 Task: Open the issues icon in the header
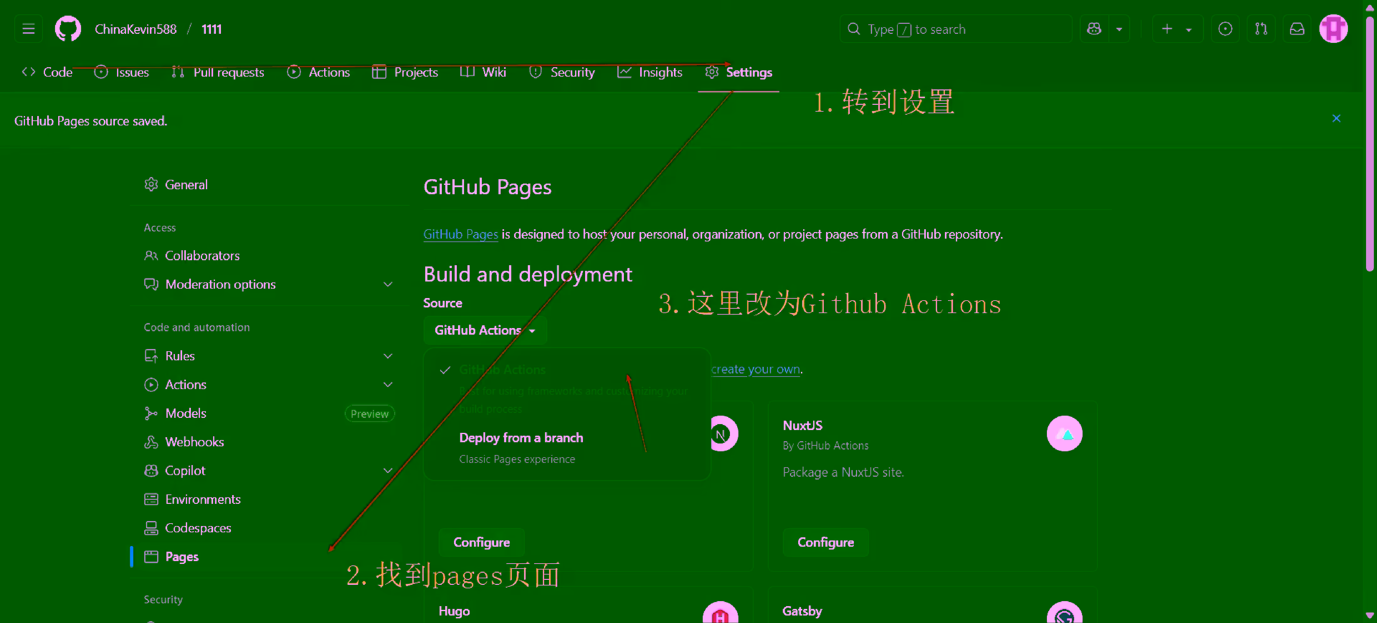(x=1225, y=29)
